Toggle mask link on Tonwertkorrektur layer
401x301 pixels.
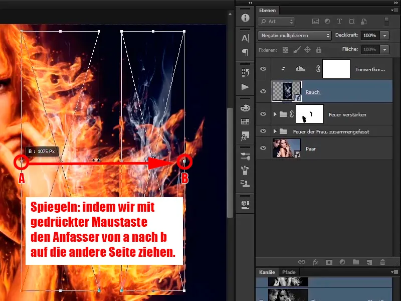318,69
